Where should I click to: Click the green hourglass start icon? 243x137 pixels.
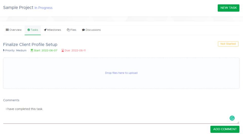32,50
